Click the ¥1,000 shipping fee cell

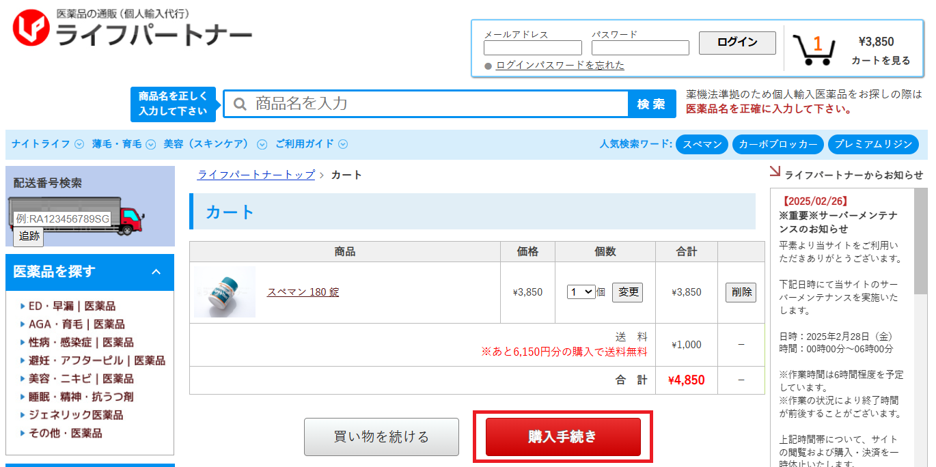pyautogui.click(x=687, y=345)
